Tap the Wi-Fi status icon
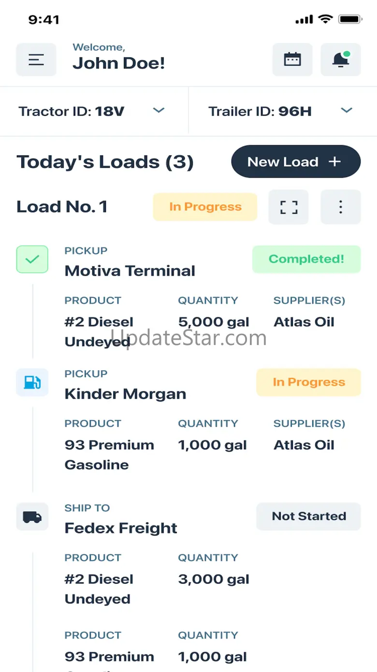This screenshot has height=672, width=377. point(326,19)
